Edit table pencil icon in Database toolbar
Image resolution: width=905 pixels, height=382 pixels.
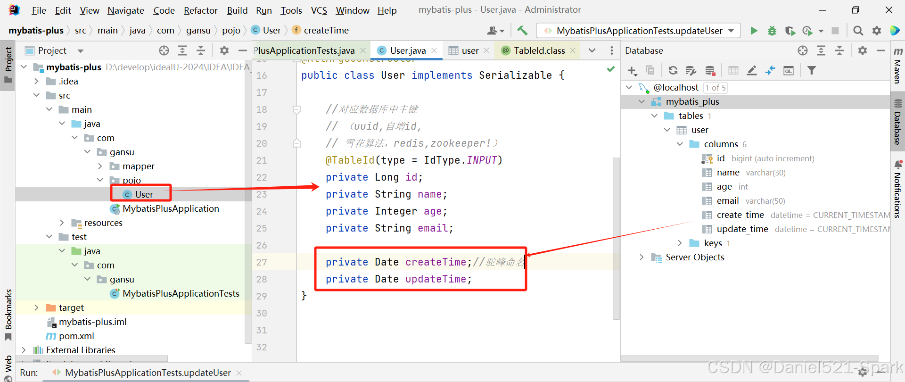tap(752, 71)
